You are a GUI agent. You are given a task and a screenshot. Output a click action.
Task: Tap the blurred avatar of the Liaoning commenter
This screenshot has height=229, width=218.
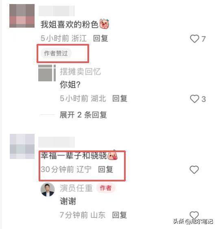point(22,146)
